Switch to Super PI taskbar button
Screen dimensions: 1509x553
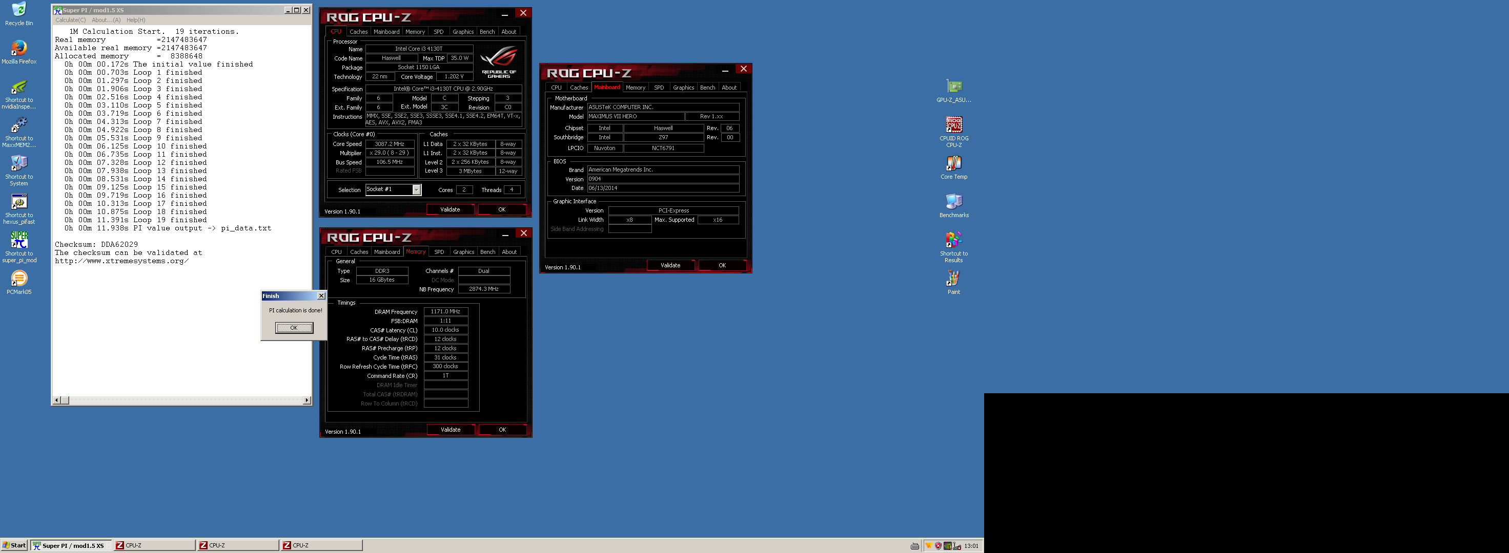pyautogui.click(x=71, y=545)
